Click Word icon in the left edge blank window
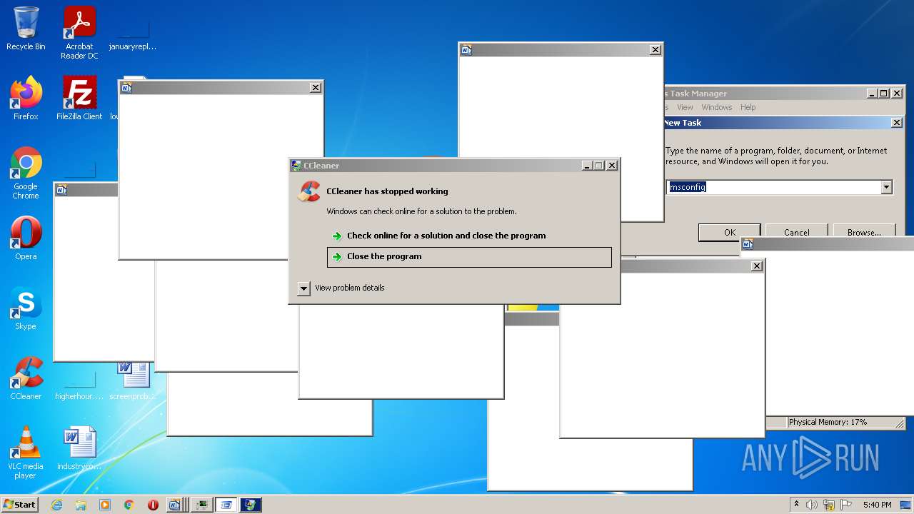 point(61,189)
